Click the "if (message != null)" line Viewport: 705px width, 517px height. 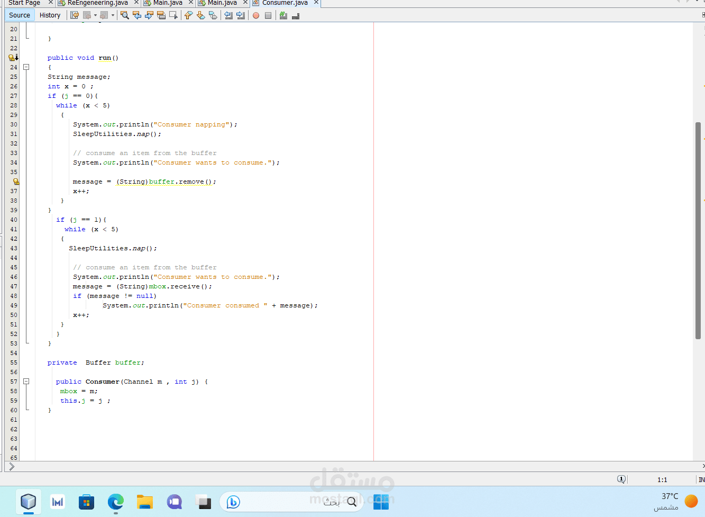(115, 296)
